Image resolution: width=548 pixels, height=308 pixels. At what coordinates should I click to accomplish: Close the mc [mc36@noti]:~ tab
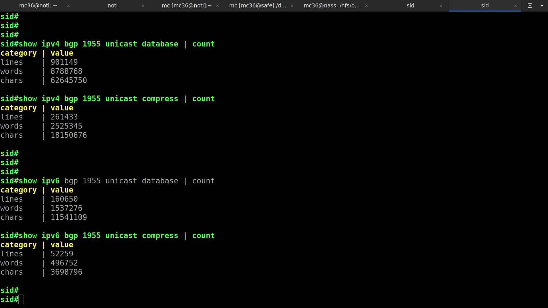pyautogui.click(x=217, y=6)
